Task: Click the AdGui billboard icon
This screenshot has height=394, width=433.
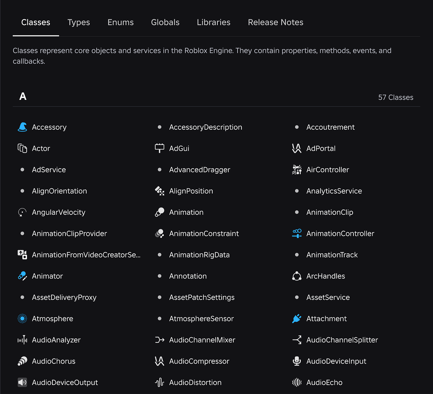Action: pos(159,148)
